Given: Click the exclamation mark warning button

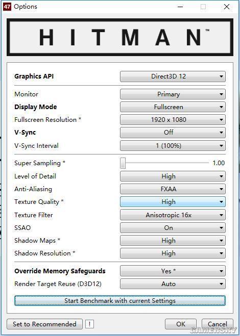Looking at the screenshot, I should point(89,324).
